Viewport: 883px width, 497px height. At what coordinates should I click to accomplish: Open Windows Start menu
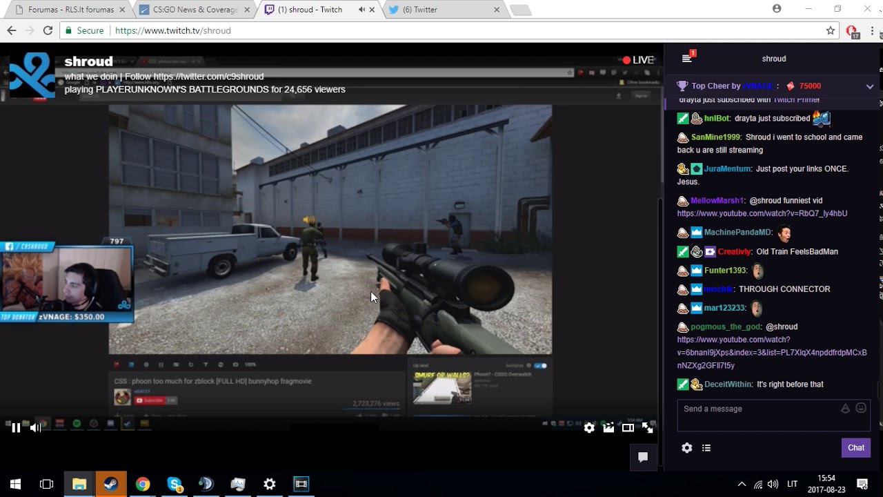coord(15,484)
